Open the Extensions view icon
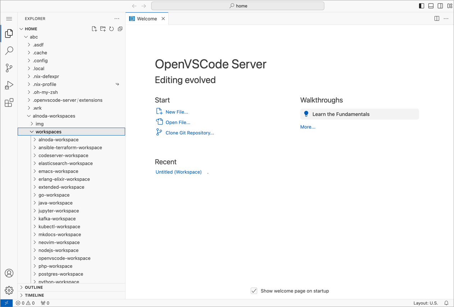Viewport: 454px width, 307px height. tap(9, 103)
